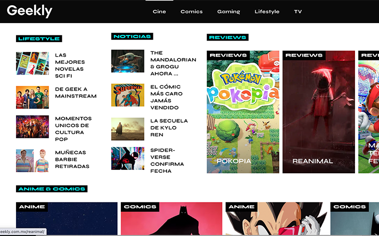This screenshot has height=236, width=379.
Task: Open 'El cómic más caro jamás vendido'
Action: pos(166,97)
